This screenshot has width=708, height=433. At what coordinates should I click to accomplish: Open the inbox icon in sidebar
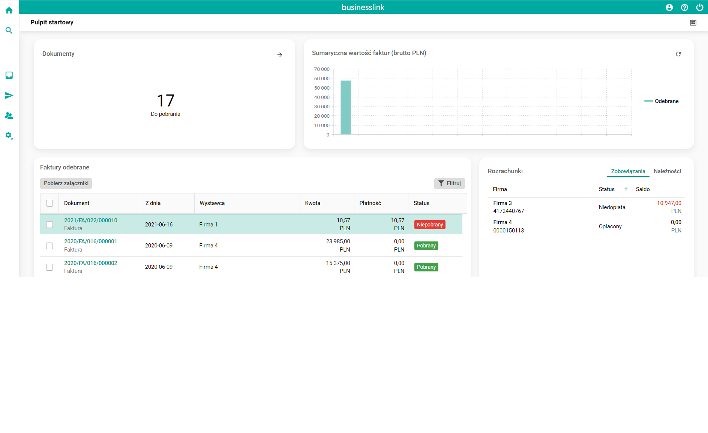[9, 75]
